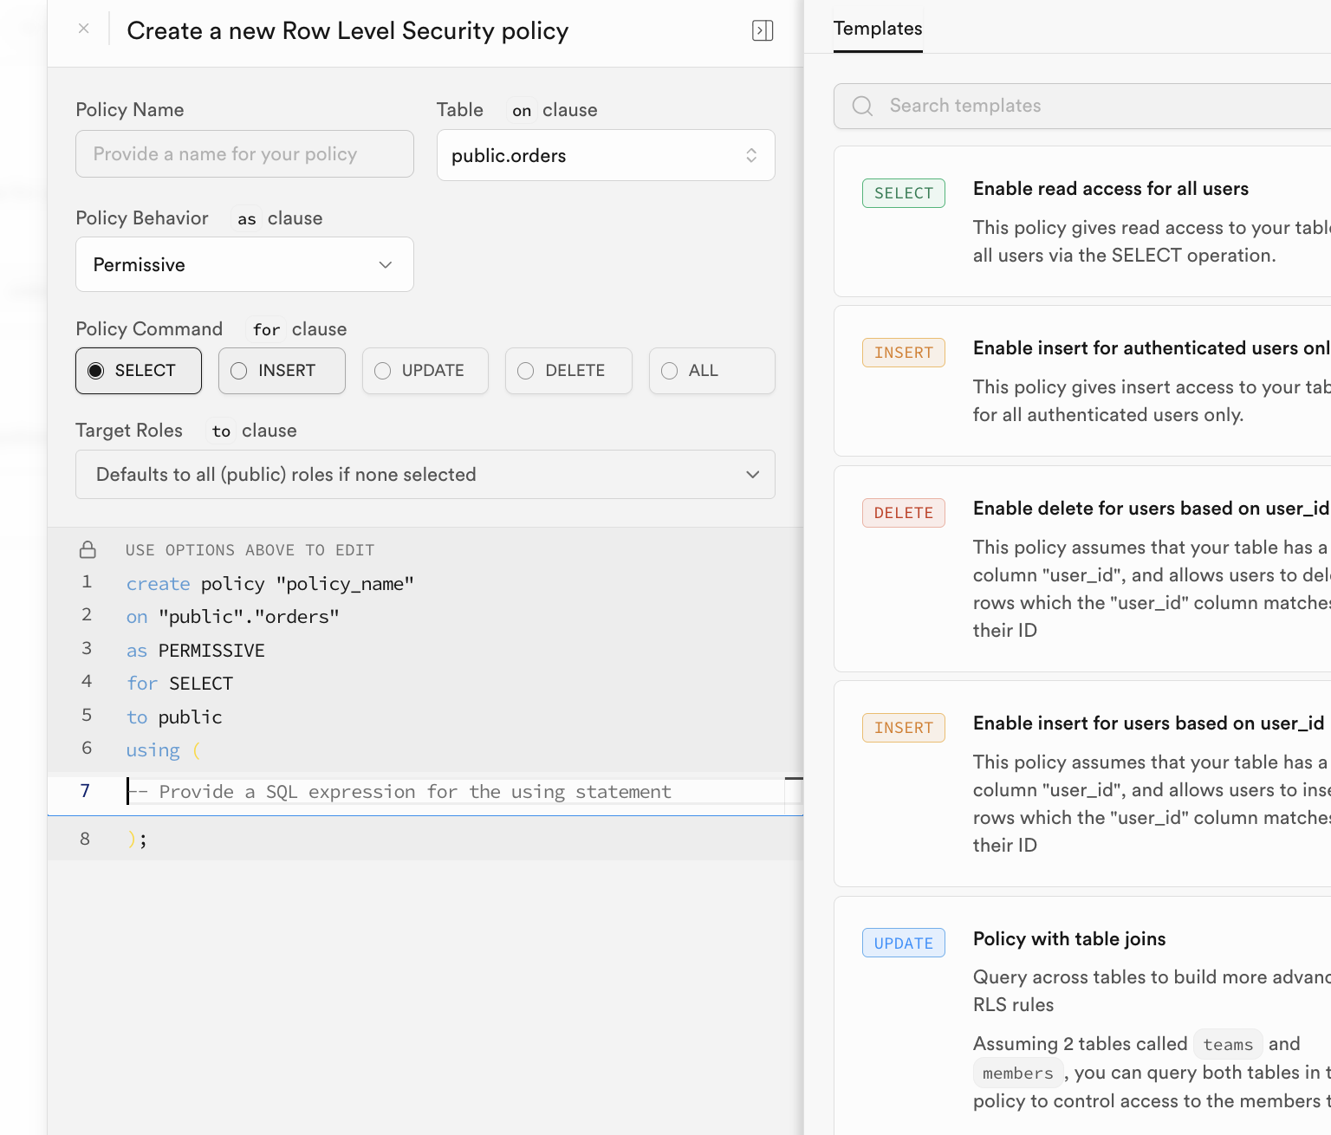Open the public.orders table dropdown

click(x=605, y=156)
